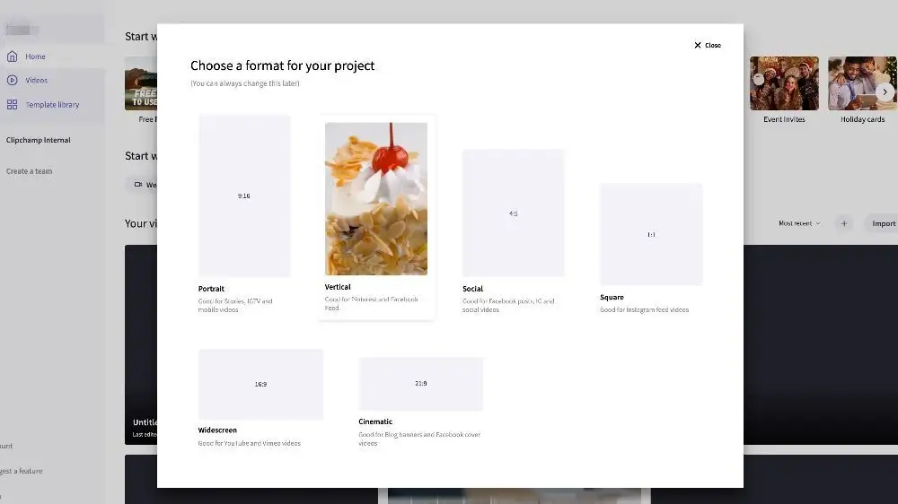Click the Vertical format label
Screen dimensions: 898x504
coord(338,287)
